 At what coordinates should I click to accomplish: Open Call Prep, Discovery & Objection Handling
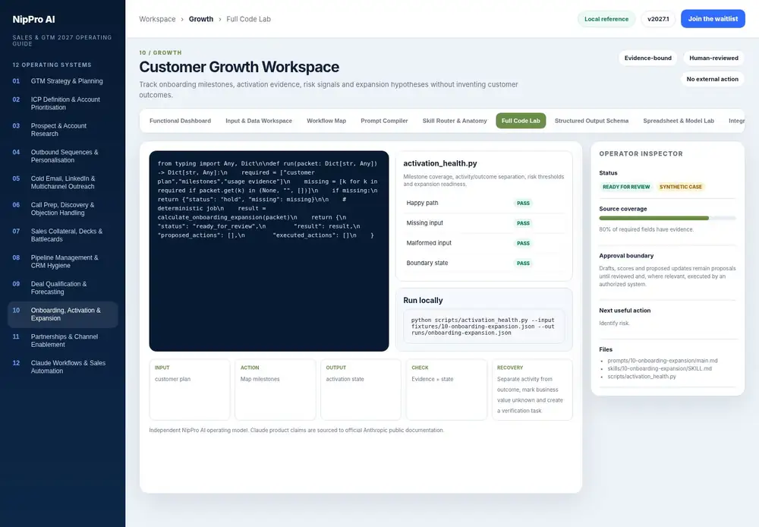[62, 209]
